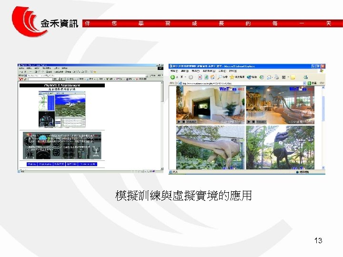Click the Print icon in Internet Explorer toolbar
Image resolution: width=343 pixels, height=257 pixels.
pyautogui.click(x=277, y=77)
